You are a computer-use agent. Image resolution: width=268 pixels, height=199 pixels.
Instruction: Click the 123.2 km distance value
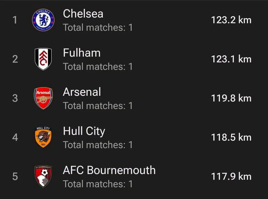pyautogui.click(x=231, y=20)
